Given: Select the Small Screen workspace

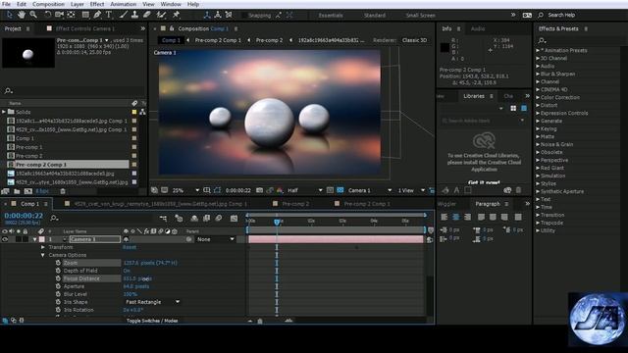Looking at the screenshot, I should (420, 16).
